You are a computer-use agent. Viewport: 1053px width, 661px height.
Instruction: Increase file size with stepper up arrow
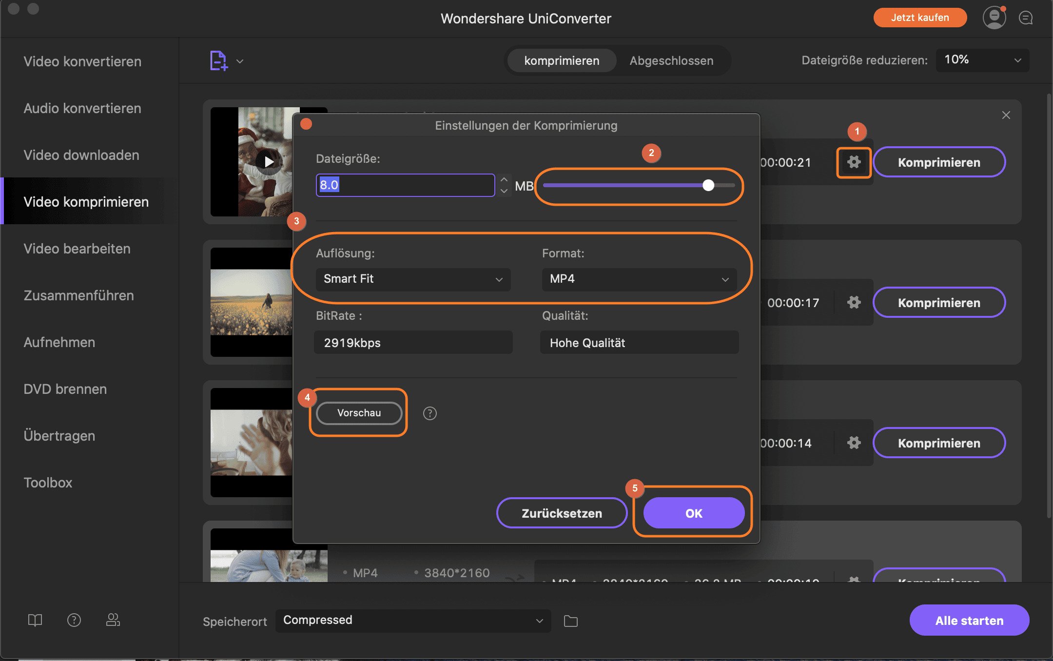pos(504,179)
